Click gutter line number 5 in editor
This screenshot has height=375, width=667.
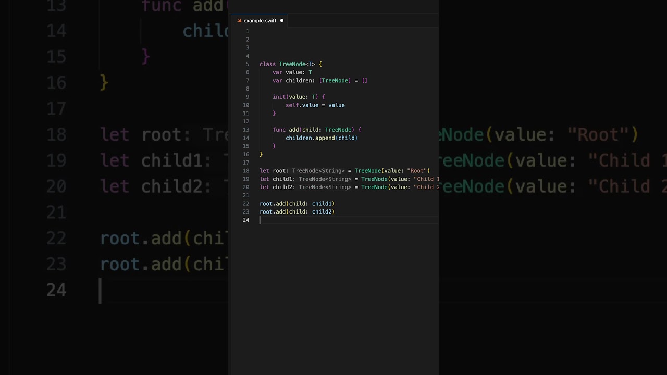(248, 64)
